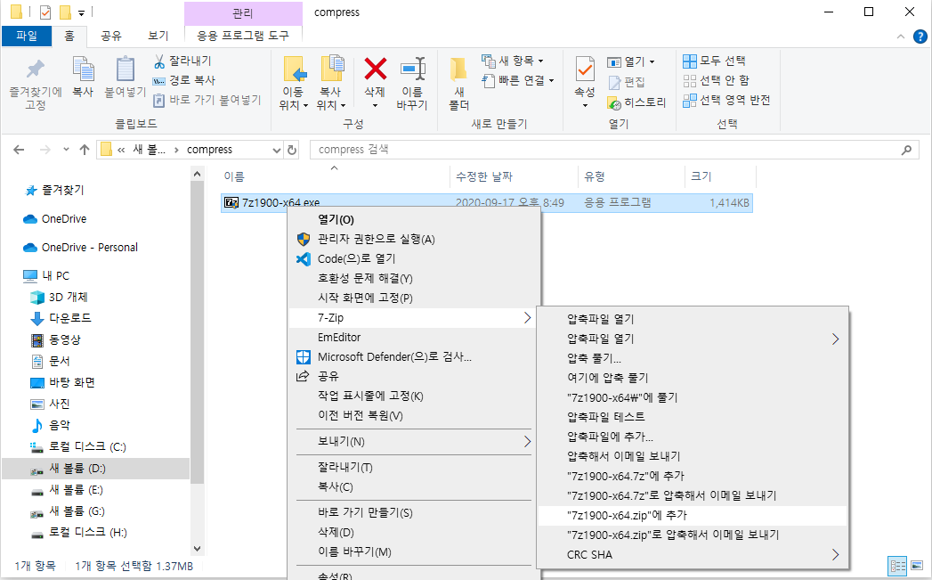Screen dimensions: 932x580
Task: Collapse the ribbon with chevron
Action: click(x=901, y=37)
